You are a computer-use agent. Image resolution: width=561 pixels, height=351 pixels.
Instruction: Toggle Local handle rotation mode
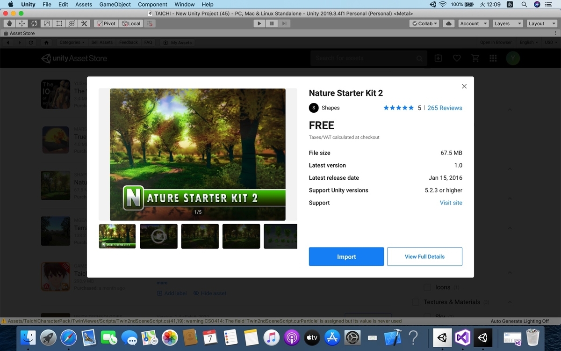pyautogui.click(x=131, y=23)
